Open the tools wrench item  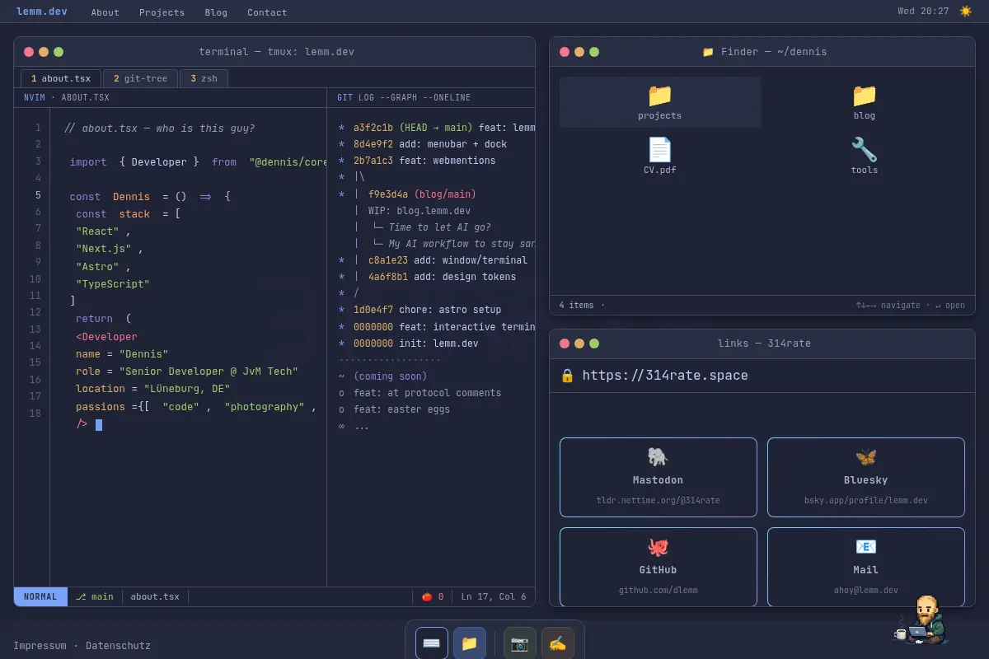tap(865, 157)
